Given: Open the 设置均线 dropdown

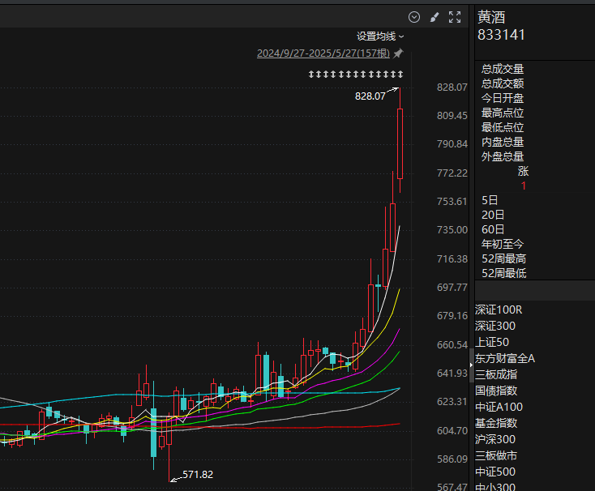Looking at the screenshot, I should [x=380, y=36].
